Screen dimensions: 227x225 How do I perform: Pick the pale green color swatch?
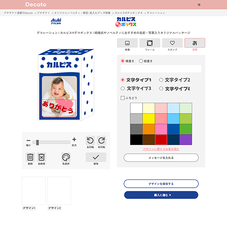pyautogui.click(x=186, y=108)
